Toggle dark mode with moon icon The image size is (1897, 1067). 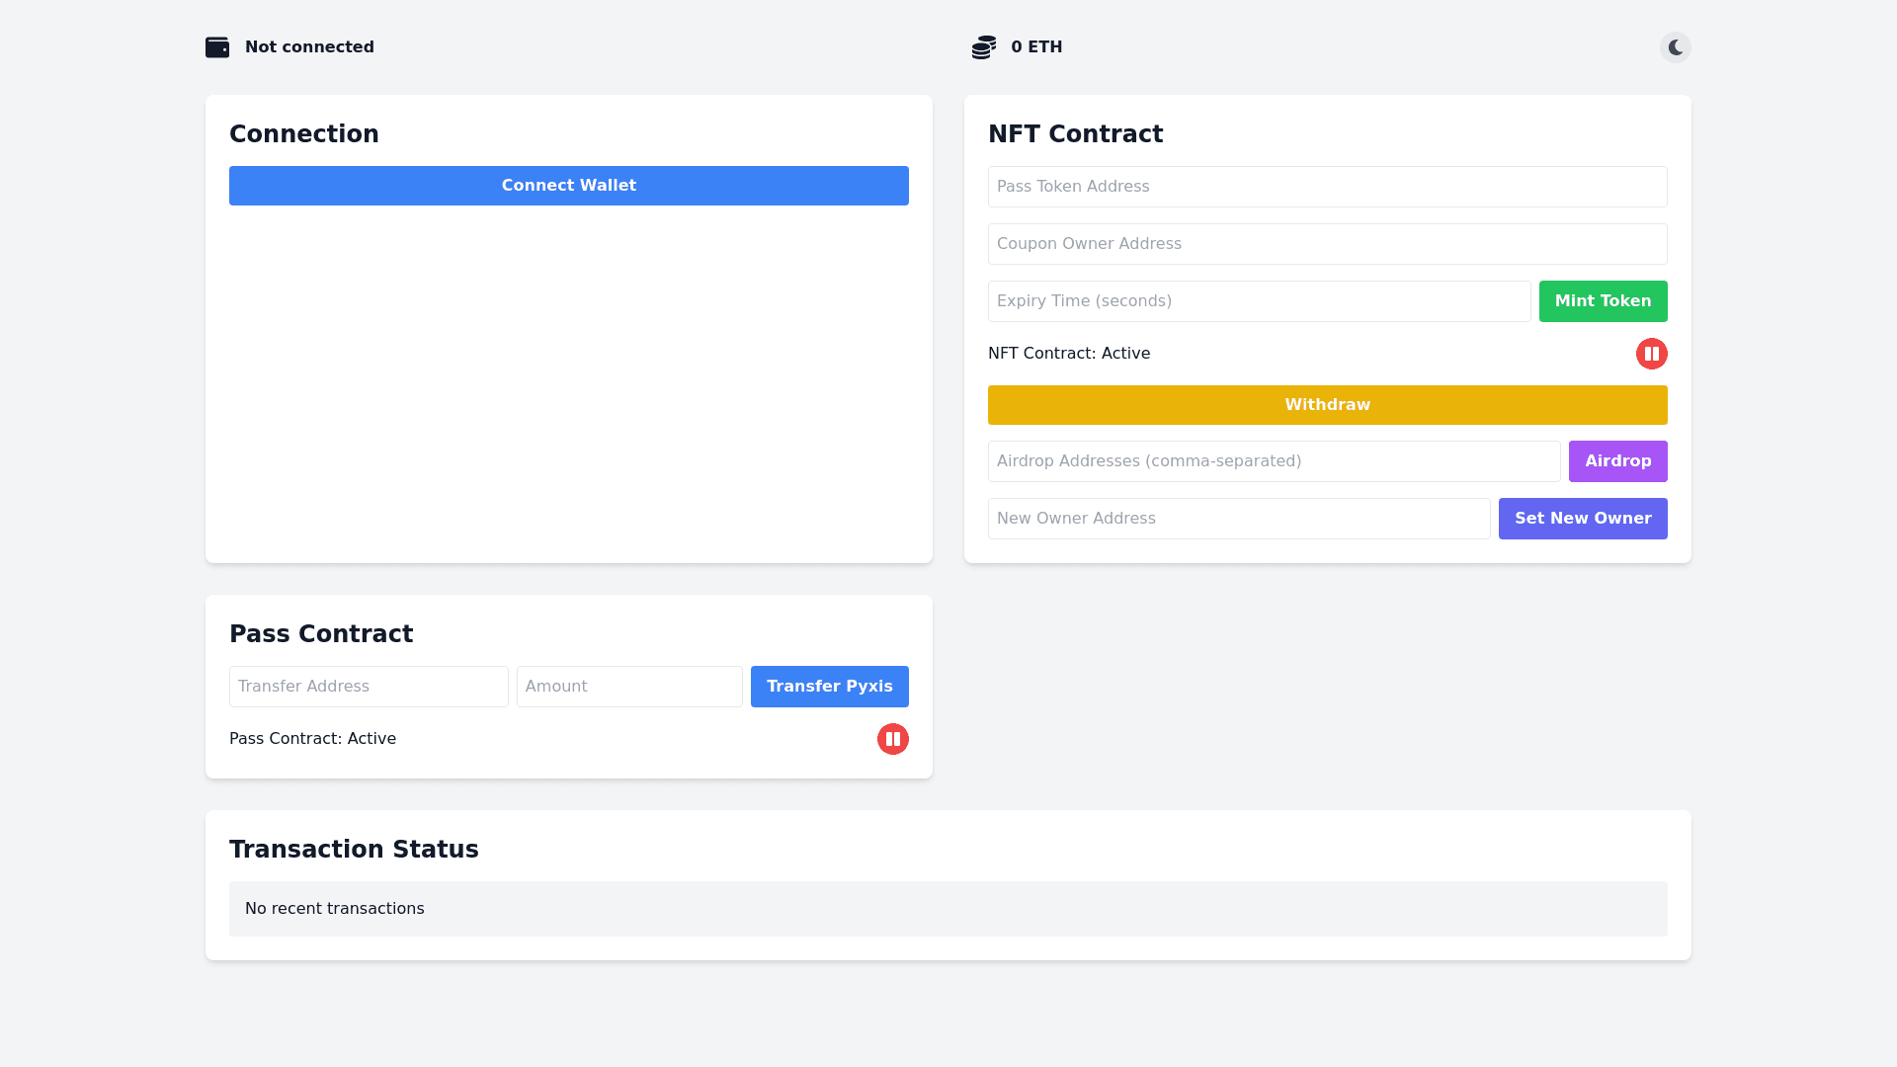pyautogui.click(x=1675, y=47)
